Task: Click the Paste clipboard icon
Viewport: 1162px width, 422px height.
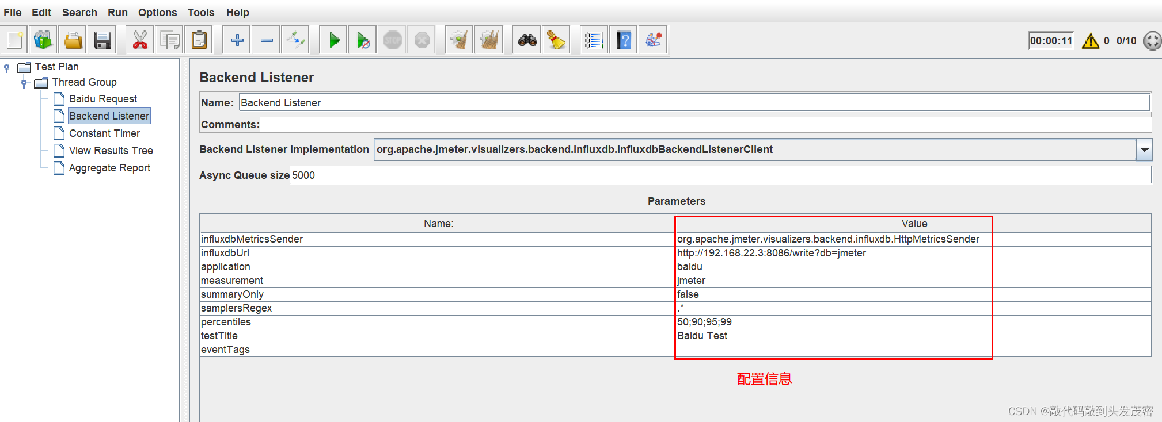Action: coord(199,40)
